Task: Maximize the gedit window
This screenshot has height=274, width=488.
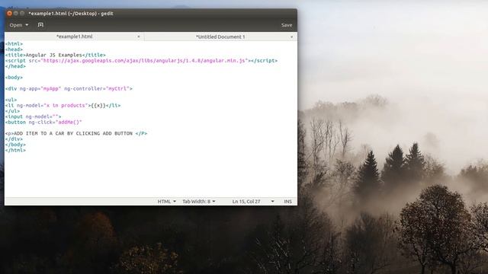Action: [x=22, y=14]
